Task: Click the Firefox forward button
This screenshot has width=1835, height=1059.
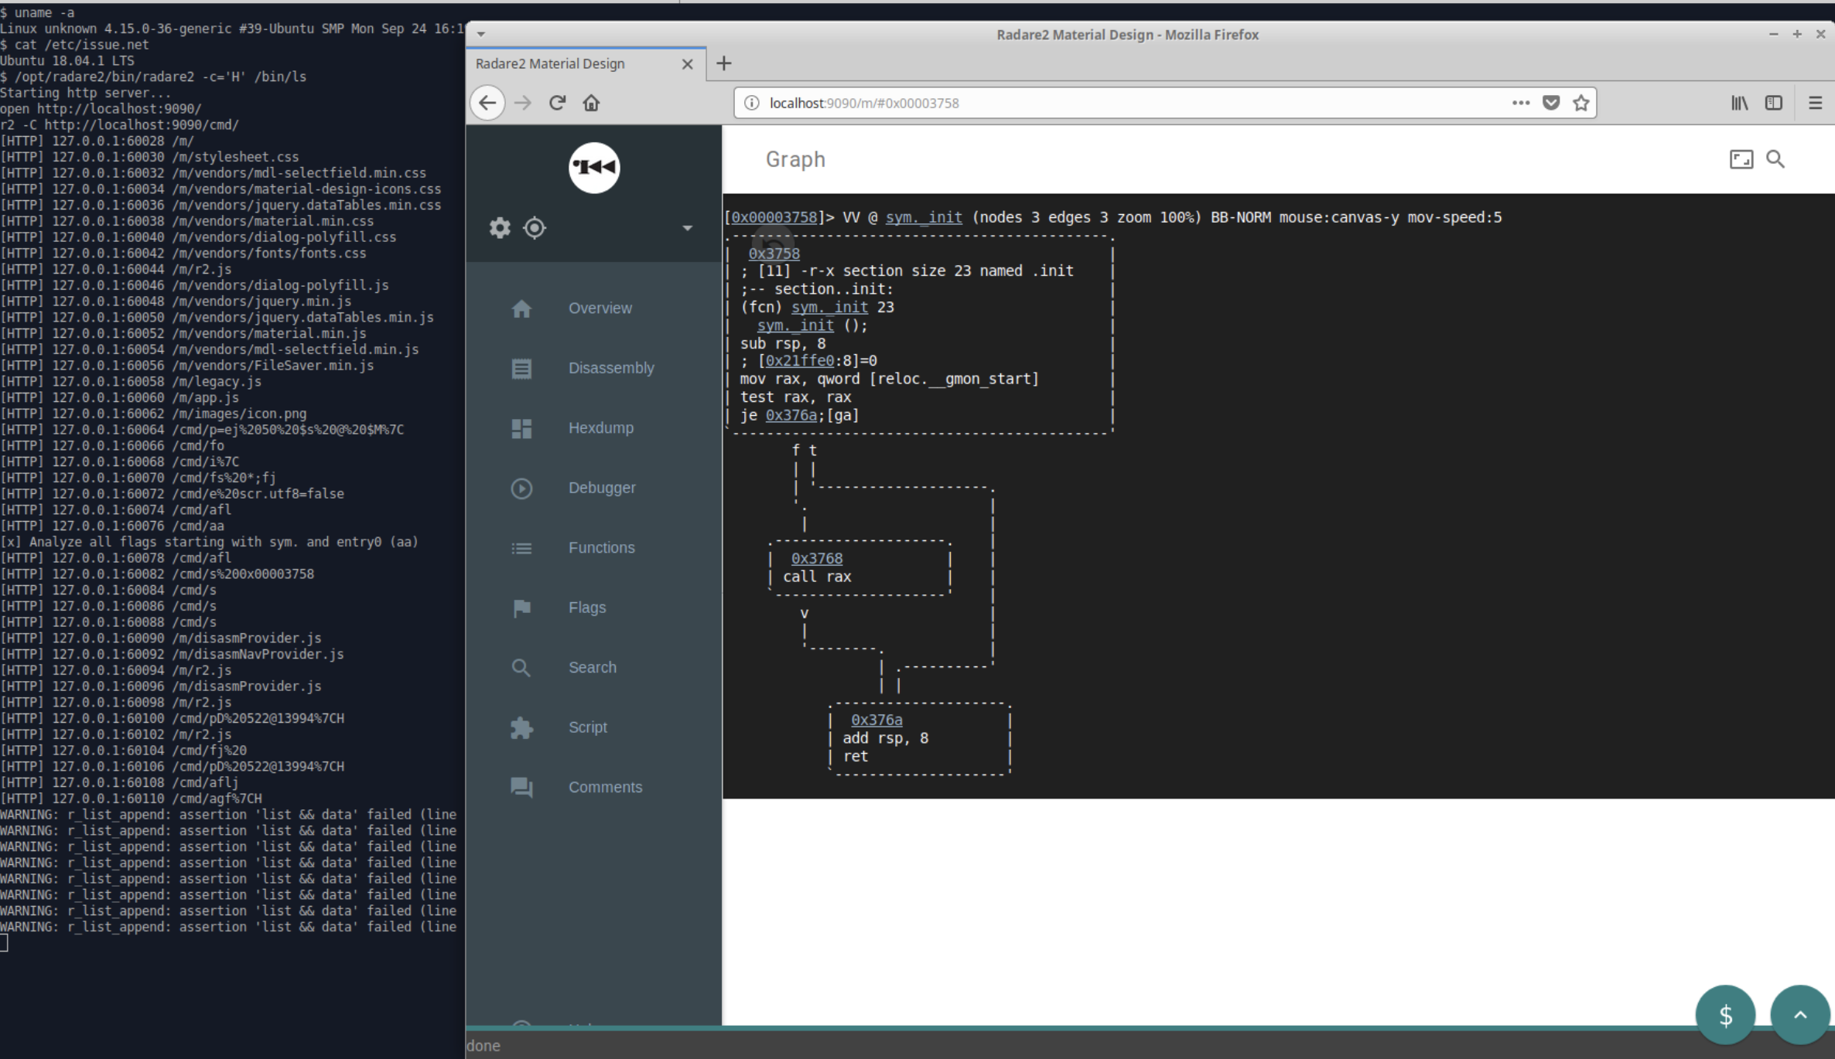Action: point(523,103)
